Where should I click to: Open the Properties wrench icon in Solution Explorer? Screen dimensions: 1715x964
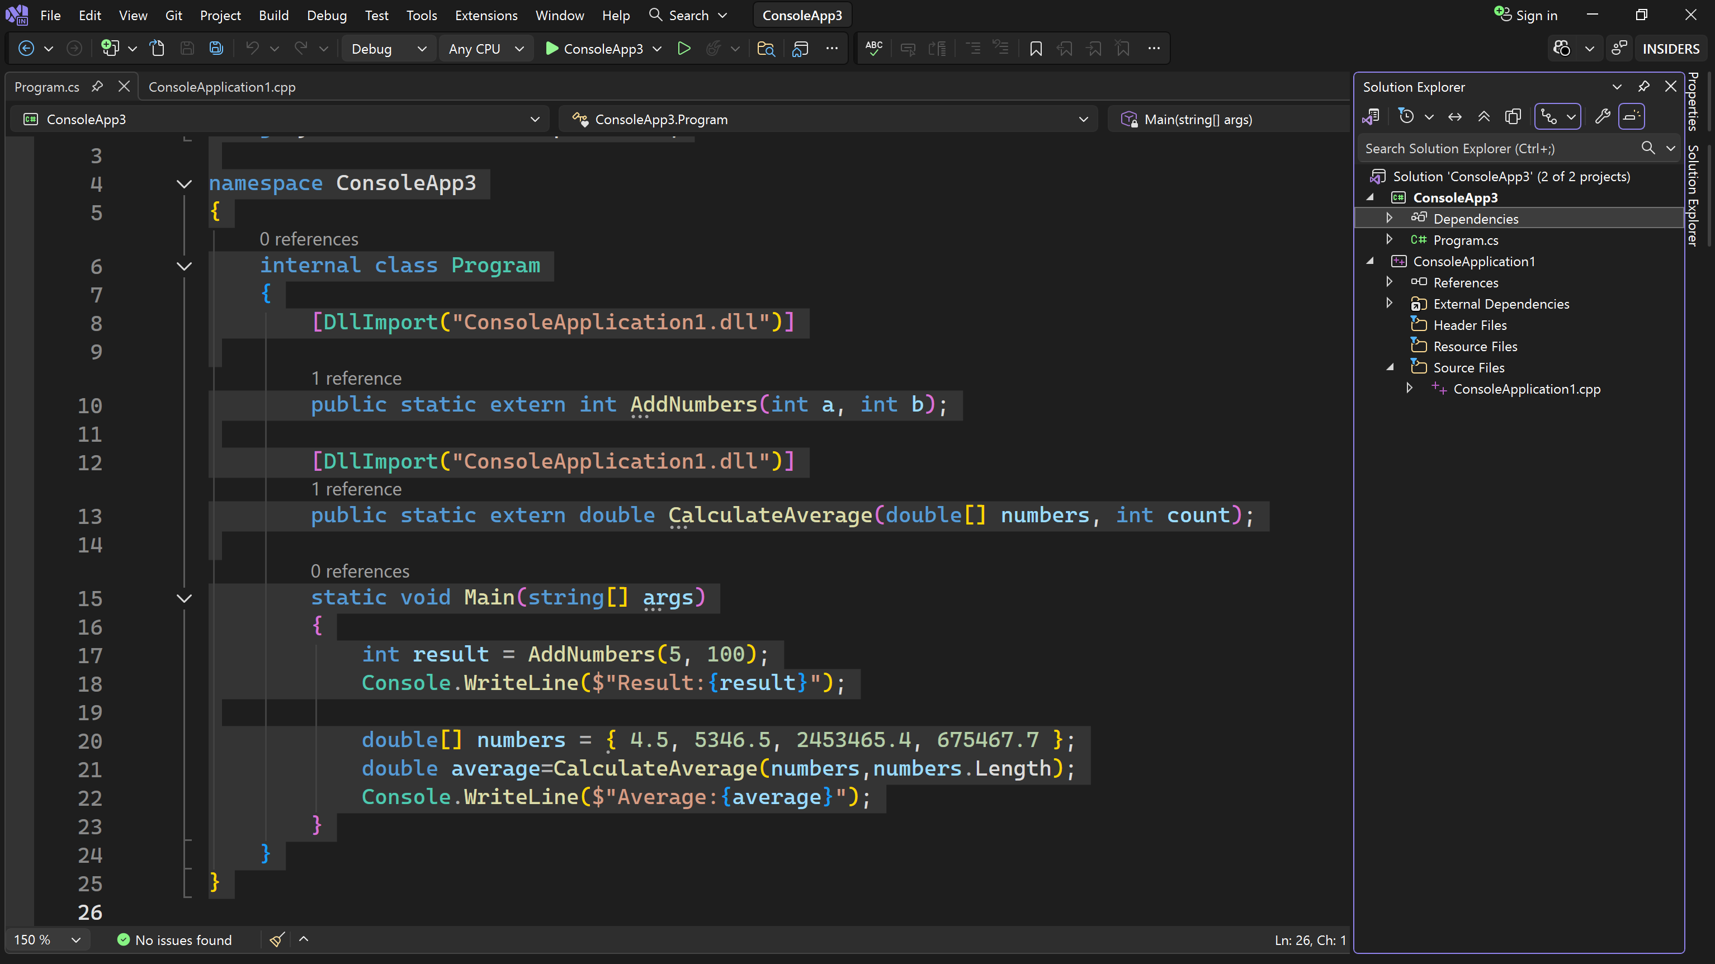[x=1603, y=117]
